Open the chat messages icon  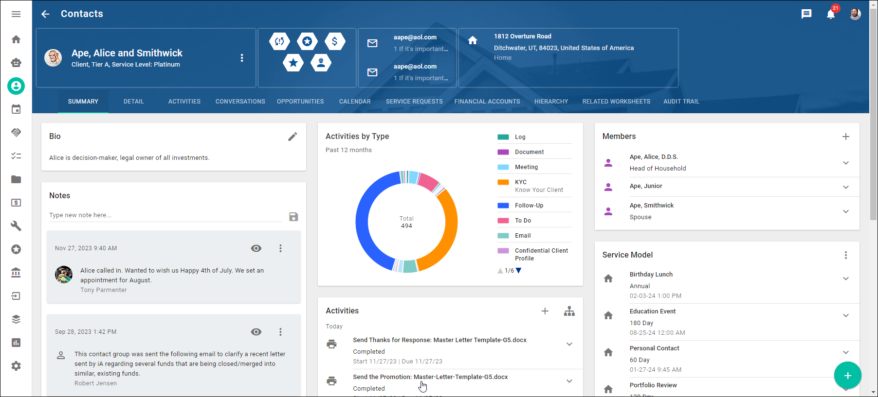click(x=806, y=14)
